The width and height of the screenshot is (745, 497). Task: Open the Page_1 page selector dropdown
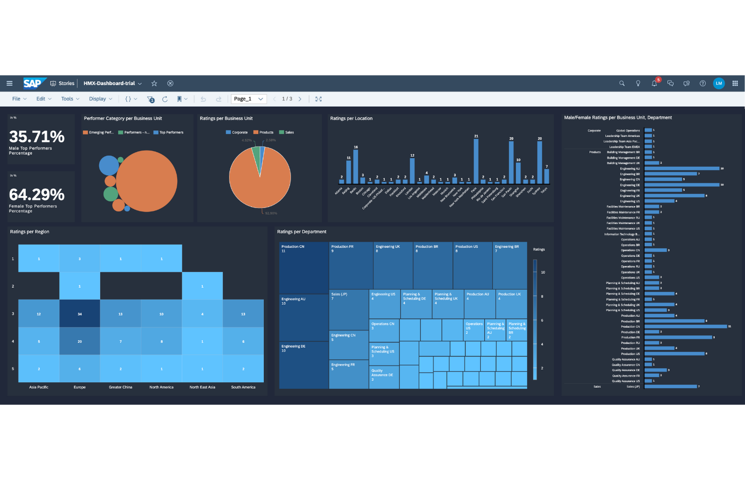pyautogui.click(x=248, y=99)
